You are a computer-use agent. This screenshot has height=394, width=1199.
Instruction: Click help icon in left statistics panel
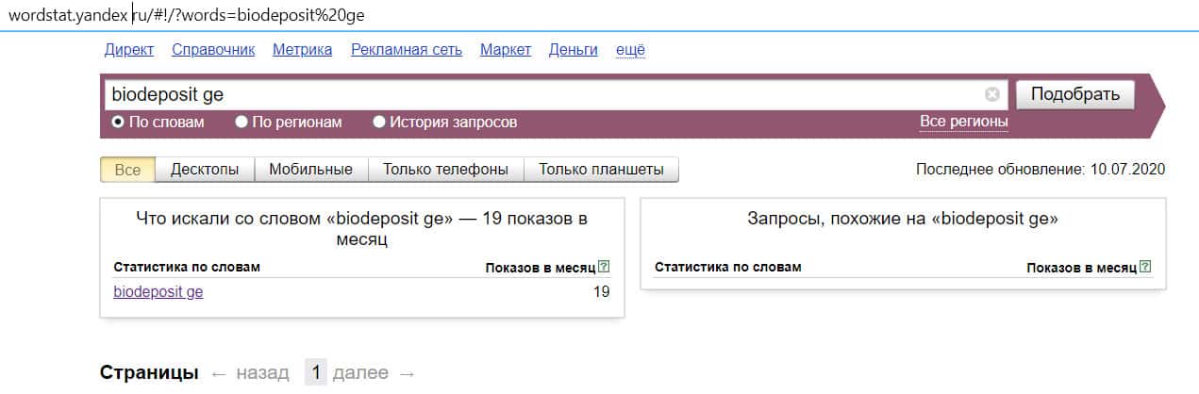pyautogui.click(x=604, y=267)
